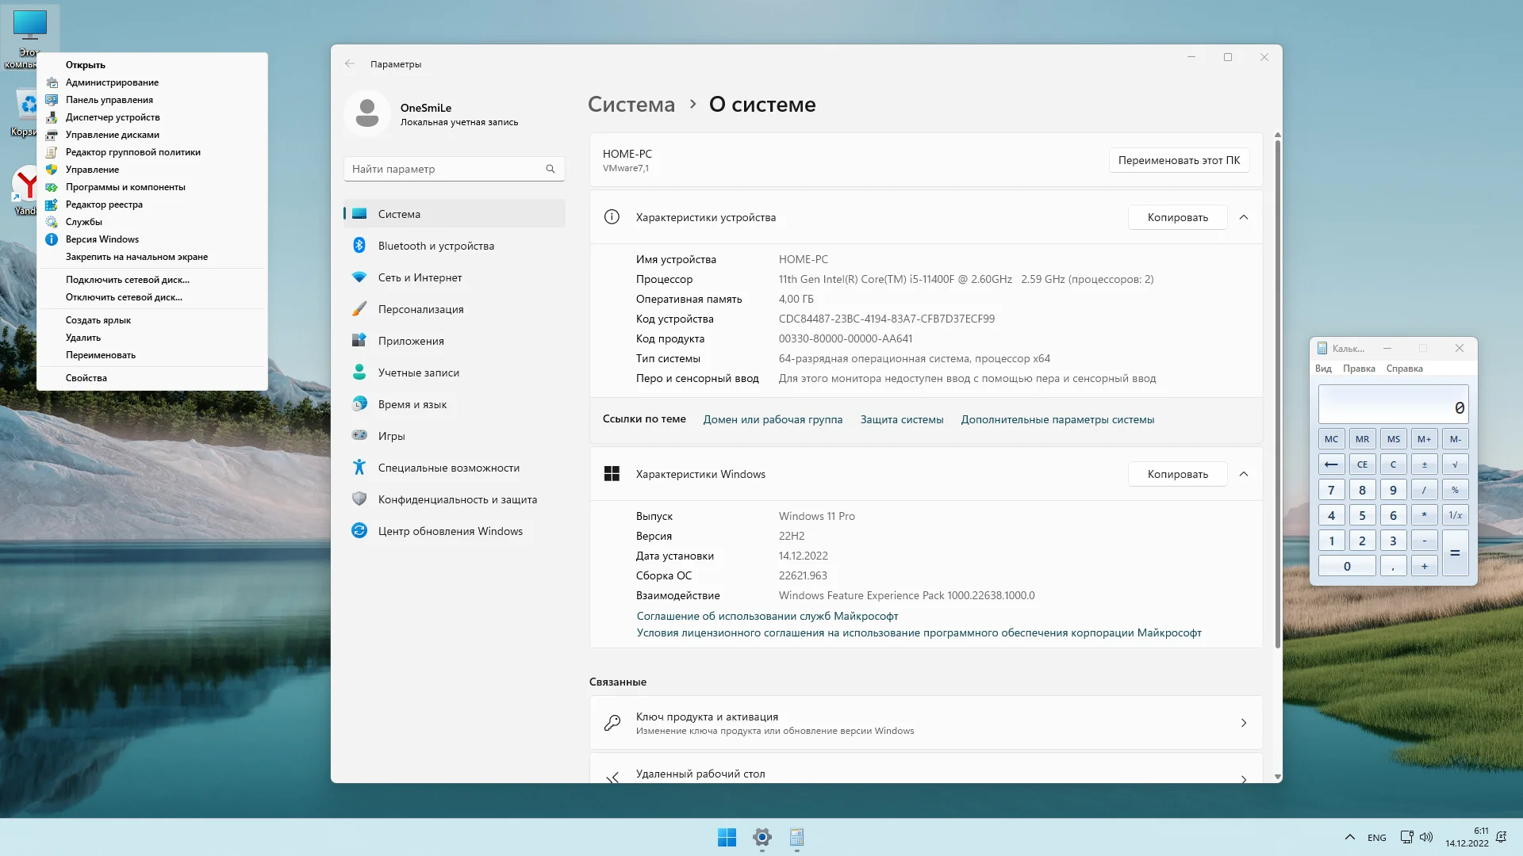Click the Settings page vertical scrollbar
This screenshot has width=1523, height=856.
pos(1277,396)
